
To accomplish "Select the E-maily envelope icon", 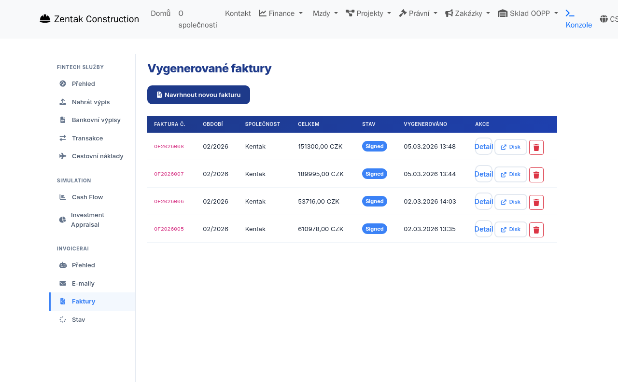I will [62, 283].
